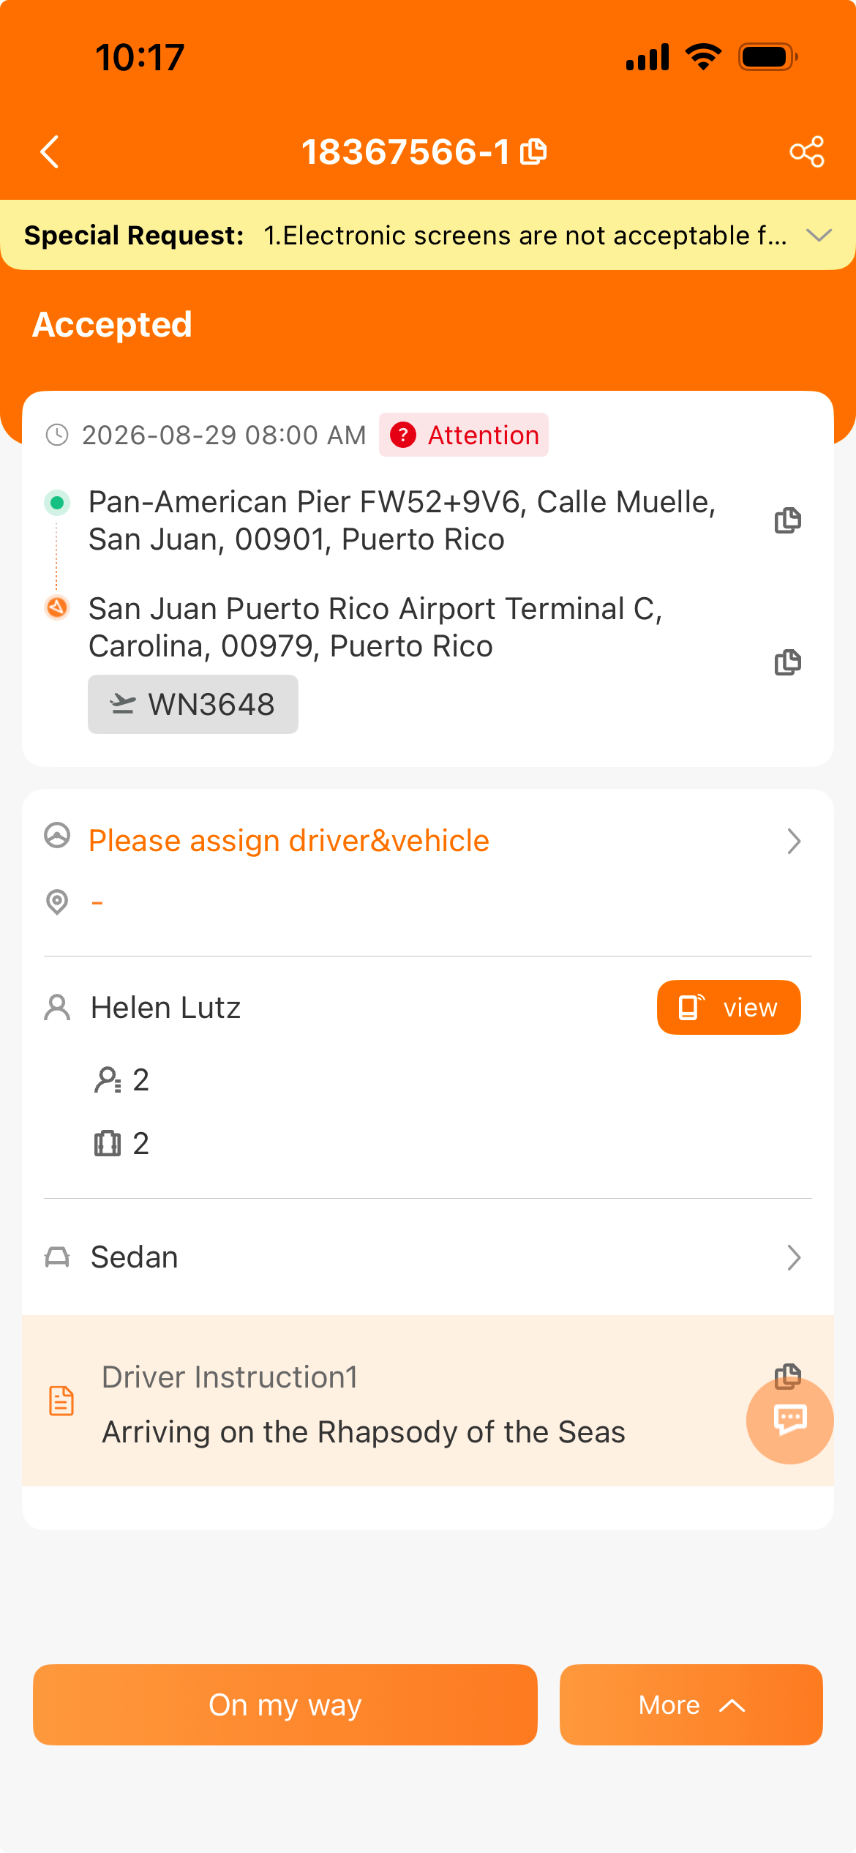Tap the pickup time 2026-08-29 08:00 AM
The width and height of the screenshot is (856, 1853).
click(224, 435)
